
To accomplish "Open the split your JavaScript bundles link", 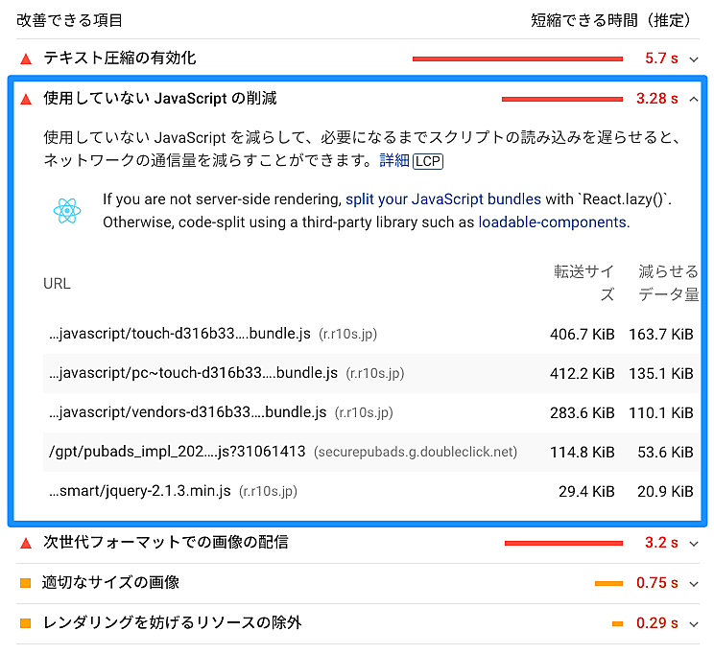I will point(442,199).
